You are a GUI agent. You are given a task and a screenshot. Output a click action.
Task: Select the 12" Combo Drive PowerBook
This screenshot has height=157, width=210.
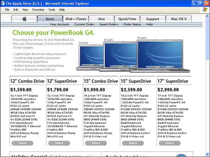pos(22,143)
